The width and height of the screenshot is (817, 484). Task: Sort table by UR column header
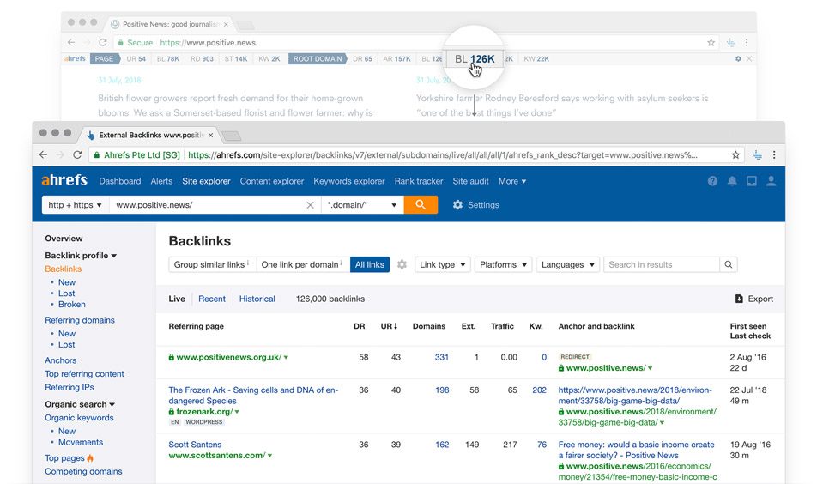pyautogui.click(x=389, y=326)
